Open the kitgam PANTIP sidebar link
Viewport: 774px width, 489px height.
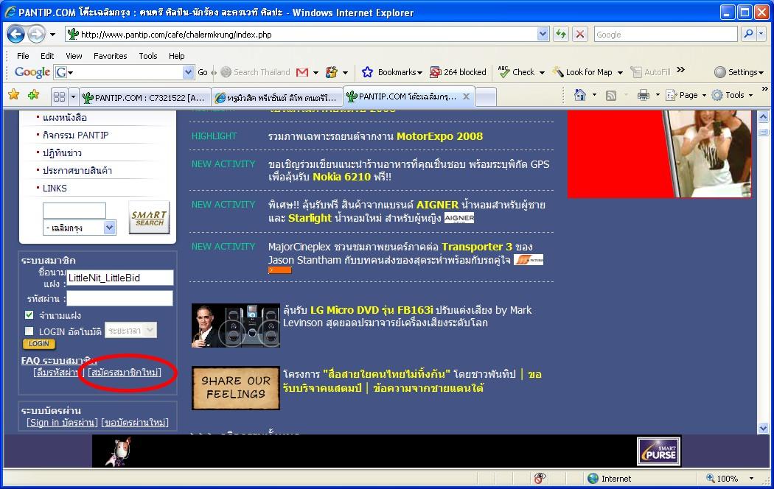75,135
